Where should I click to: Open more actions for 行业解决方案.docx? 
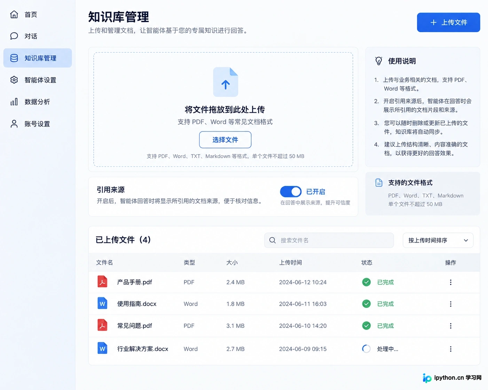click(x=451, y=349)
